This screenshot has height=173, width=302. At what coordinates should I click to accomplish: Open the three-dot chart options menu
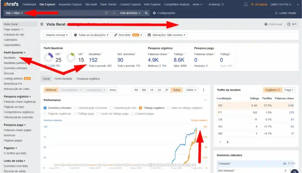203,90
